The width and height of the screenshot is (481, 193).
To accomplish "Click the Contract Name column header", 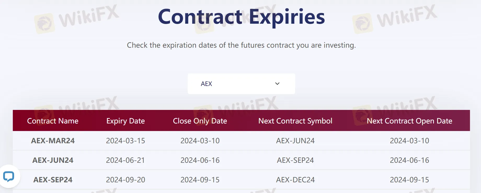I will click(x=53, y=121).
